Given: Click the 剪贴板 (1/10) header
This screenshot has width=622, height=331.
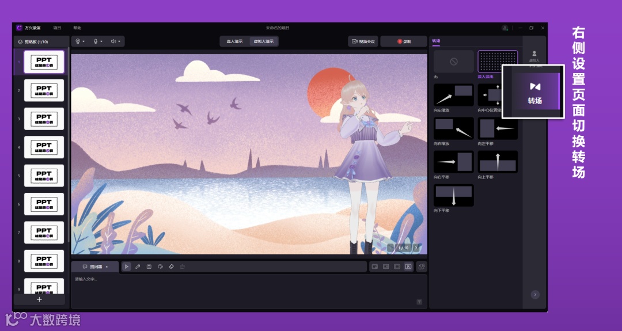Looking at the screenshot, I should (x=41, y=41).
